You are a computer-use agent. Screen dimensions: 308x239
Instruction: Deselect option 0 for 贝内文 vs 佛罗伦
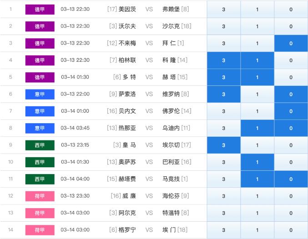291,111
